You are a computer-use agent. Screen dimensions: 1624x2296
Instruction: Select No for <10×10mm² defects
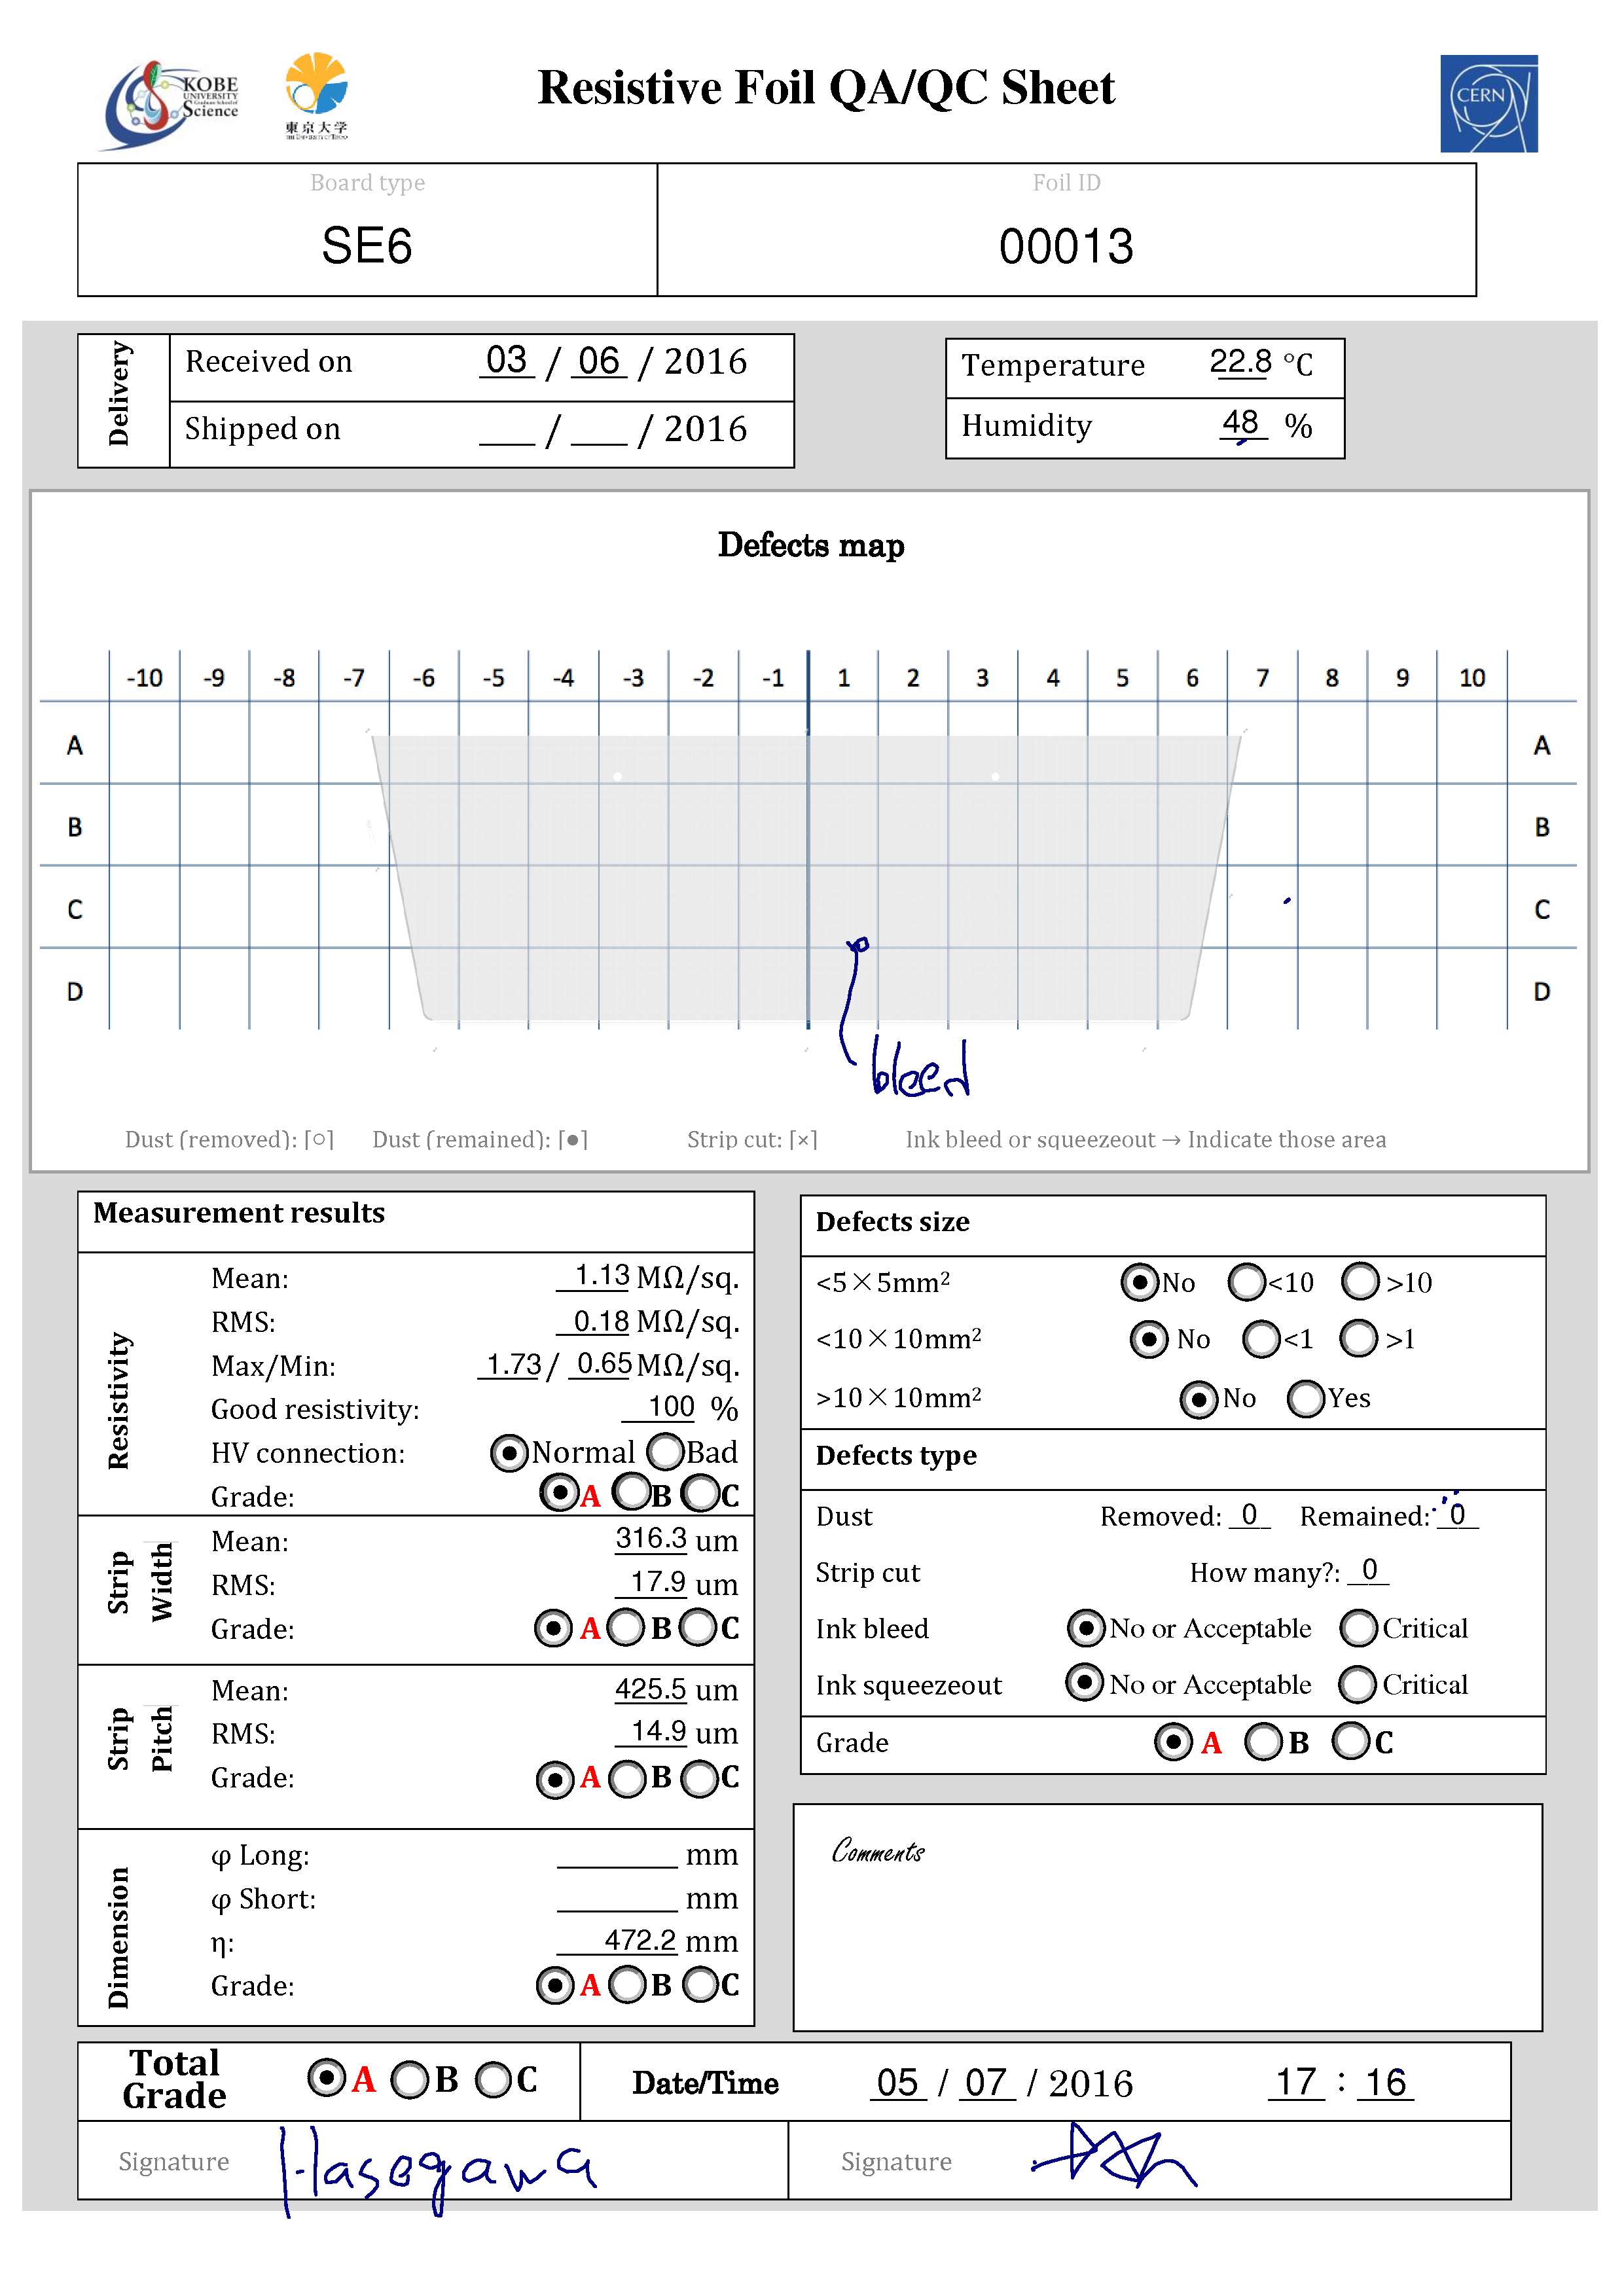click(x=1149, y=1339)
